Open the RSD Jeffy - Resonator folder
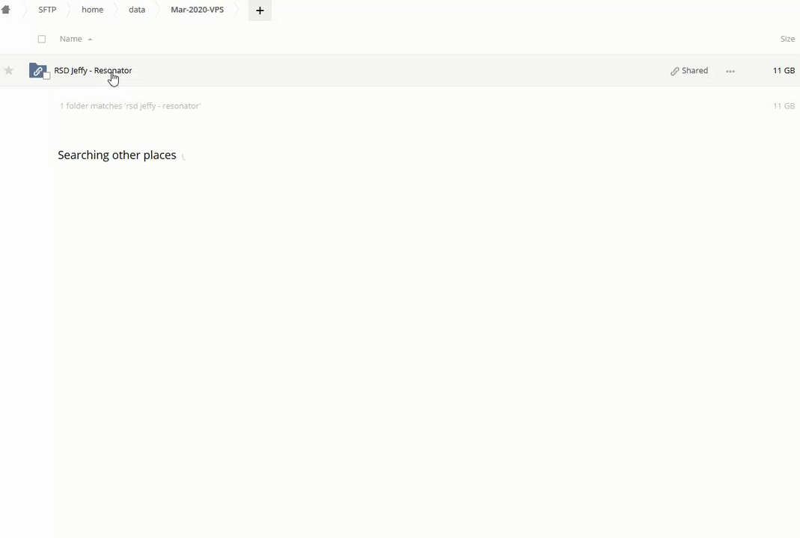800x538 pixels. coord(93,70)
